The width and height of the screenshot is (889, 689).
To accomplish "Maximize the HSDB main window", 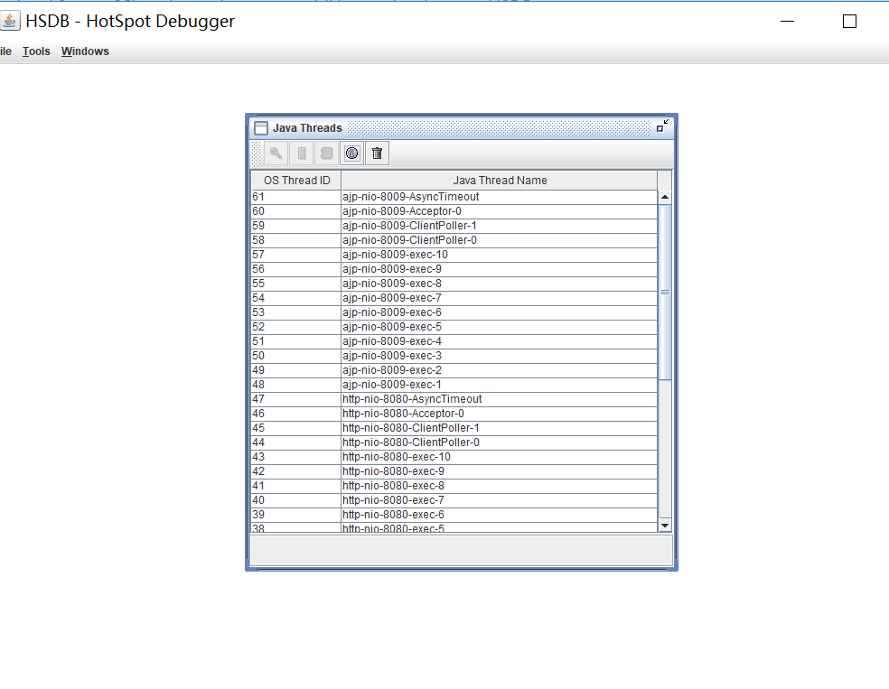I will point(849,22).
